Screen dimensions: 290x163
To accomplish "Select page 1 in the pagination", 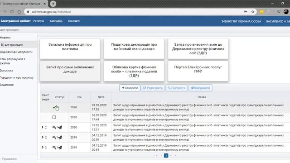I will tap(166, 156).
